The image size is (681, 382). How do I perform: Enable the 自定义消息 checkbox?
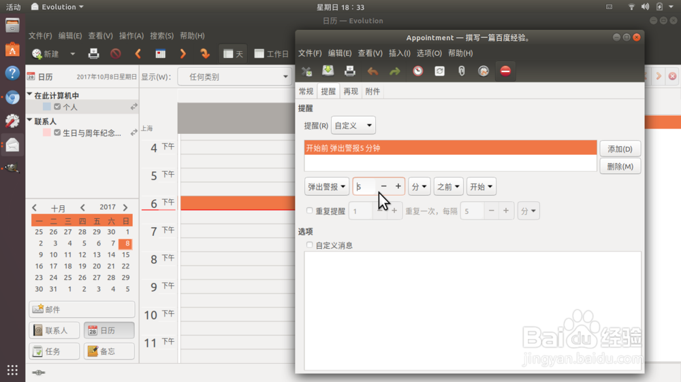coord(310,245)
